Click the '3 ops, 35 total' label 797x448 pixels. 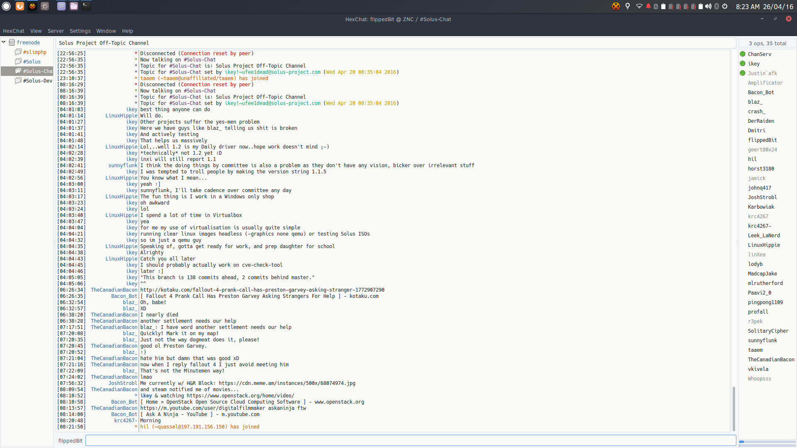(768, 43)
